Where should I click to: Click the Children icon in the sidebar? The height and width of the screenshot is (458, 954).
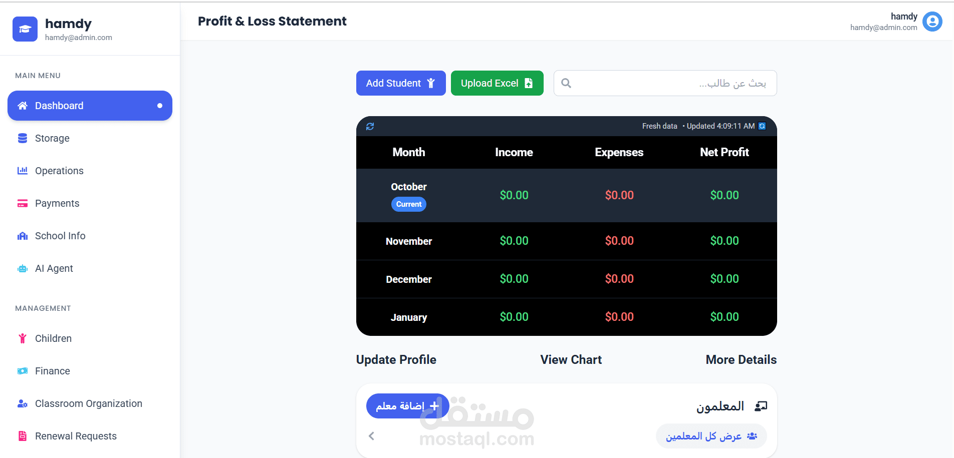point(23,338)
